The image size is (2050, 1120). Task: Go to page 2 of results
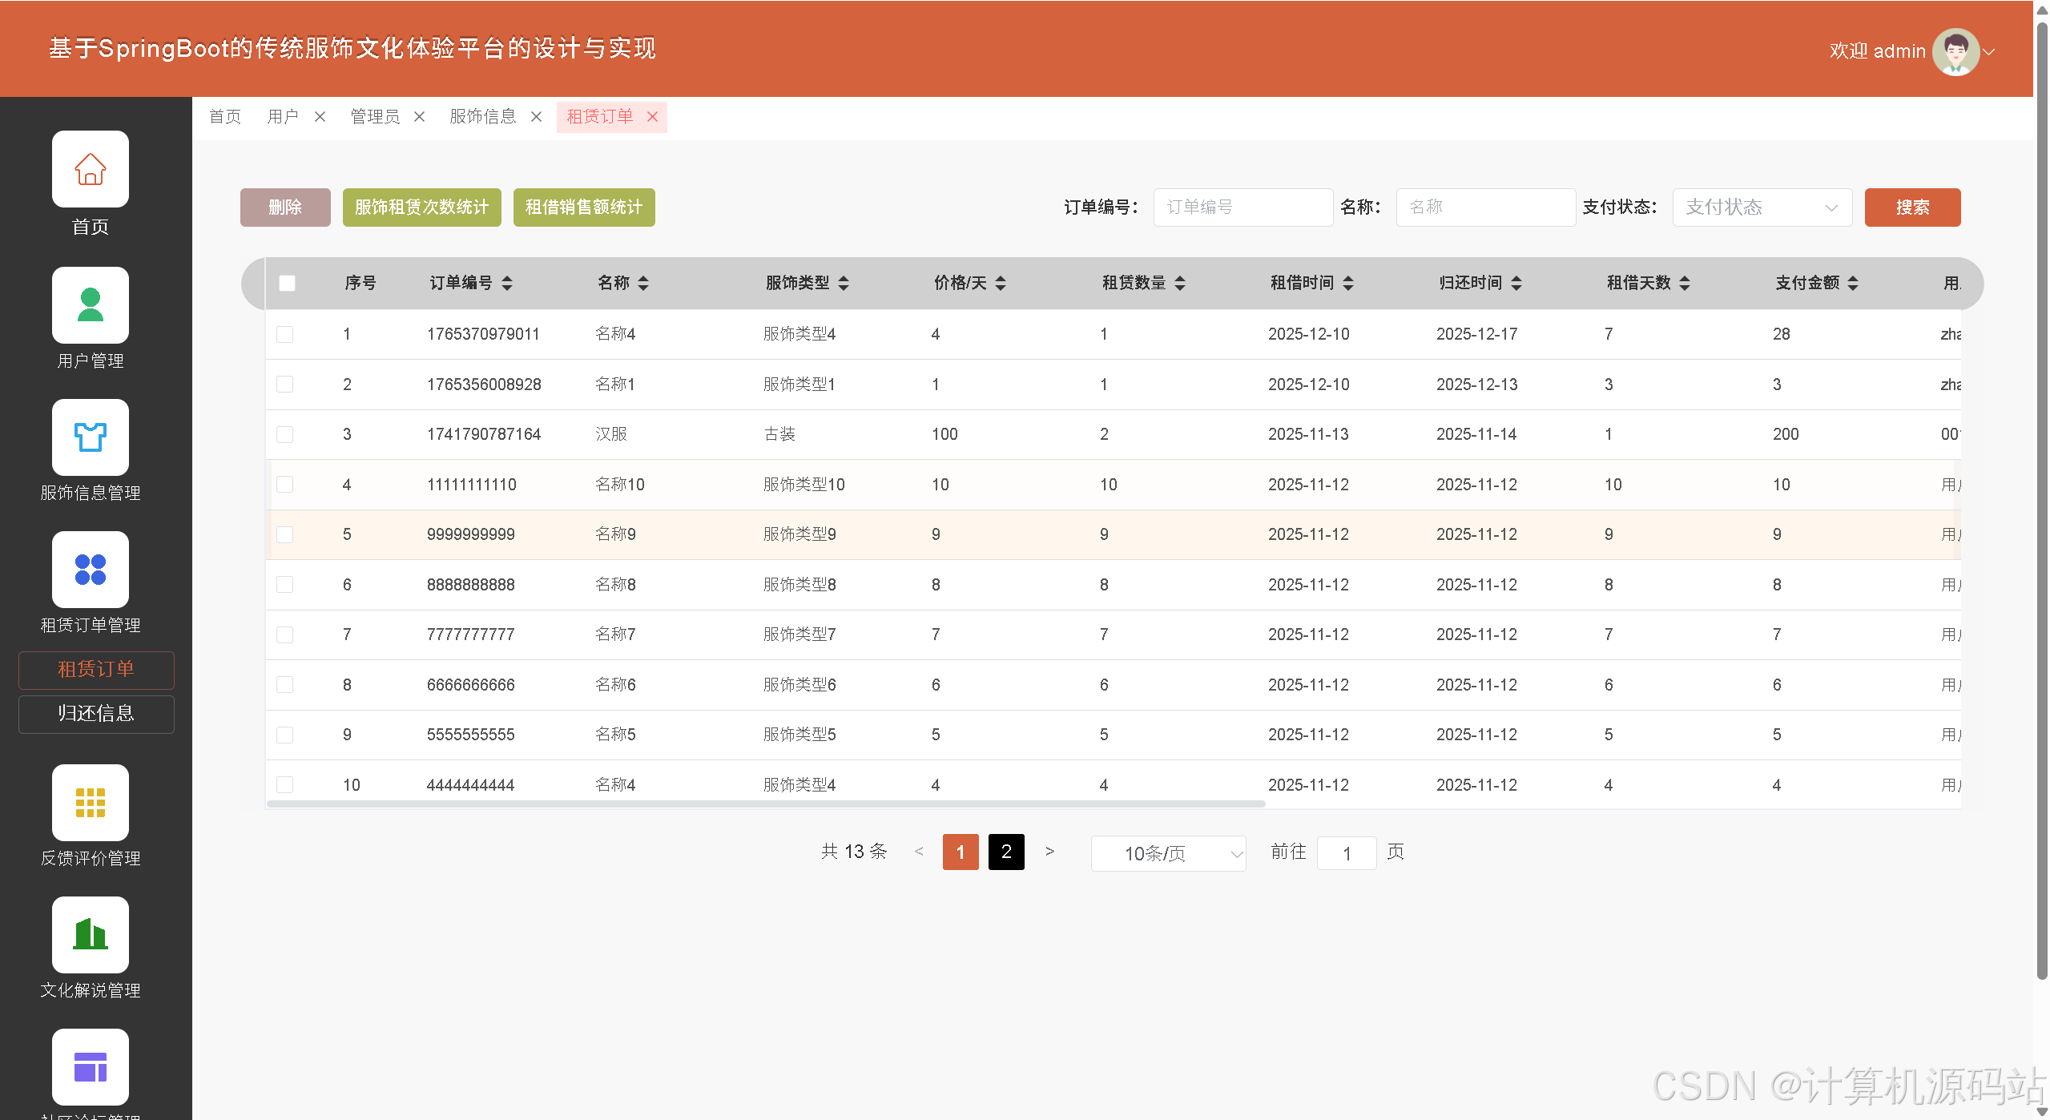coord(1005,852)
